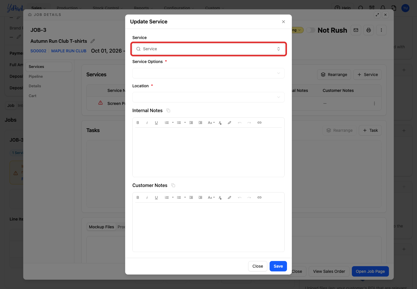Click Close button in Update Service footer
The image size is (417, 289).
point(258,266)
